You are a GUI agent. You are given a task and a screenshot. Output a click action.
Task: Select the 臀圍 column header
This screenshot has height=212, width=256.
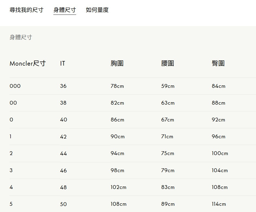tap(218, 63)
